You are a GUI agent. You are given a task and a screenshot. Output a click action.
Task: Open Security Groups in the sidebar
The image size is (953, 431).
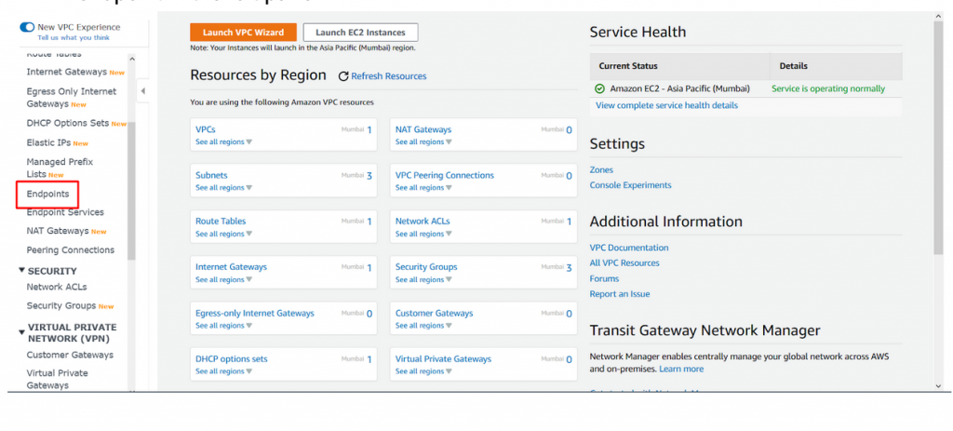[61, 305]
